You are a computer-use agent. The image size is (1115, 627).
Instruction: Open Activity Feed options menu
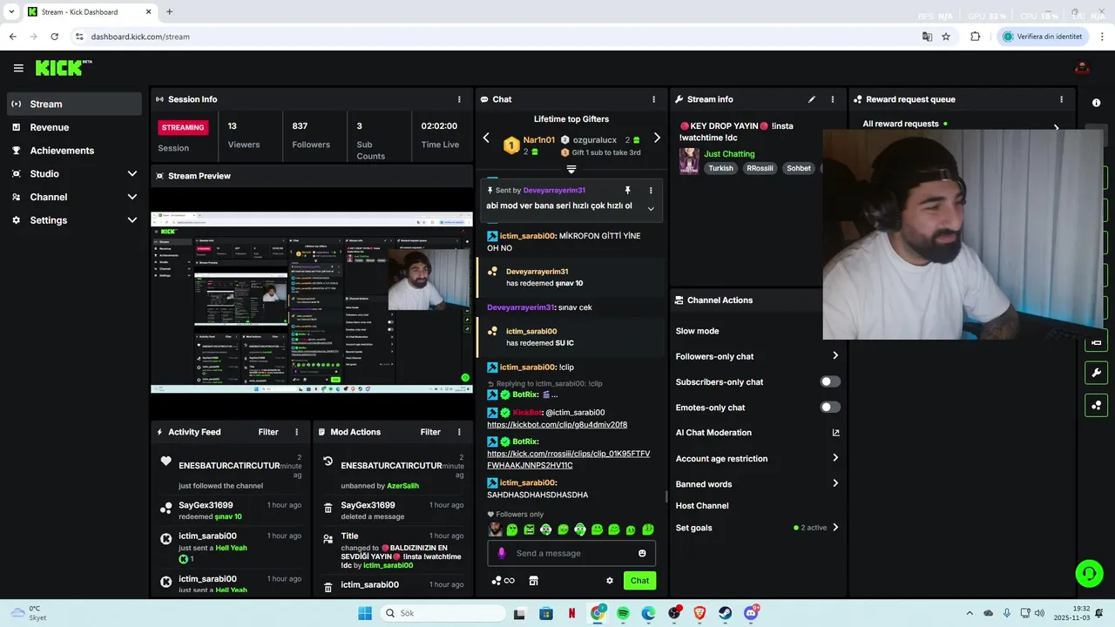click(x=296, y=432)
